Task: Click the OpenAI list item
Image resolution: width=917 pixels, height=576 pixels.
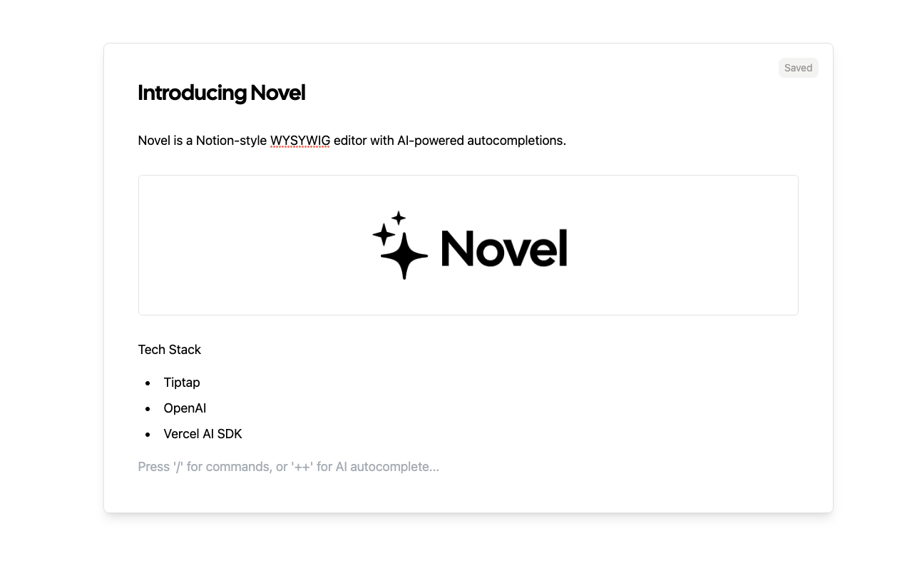Action: pos(185,408)
